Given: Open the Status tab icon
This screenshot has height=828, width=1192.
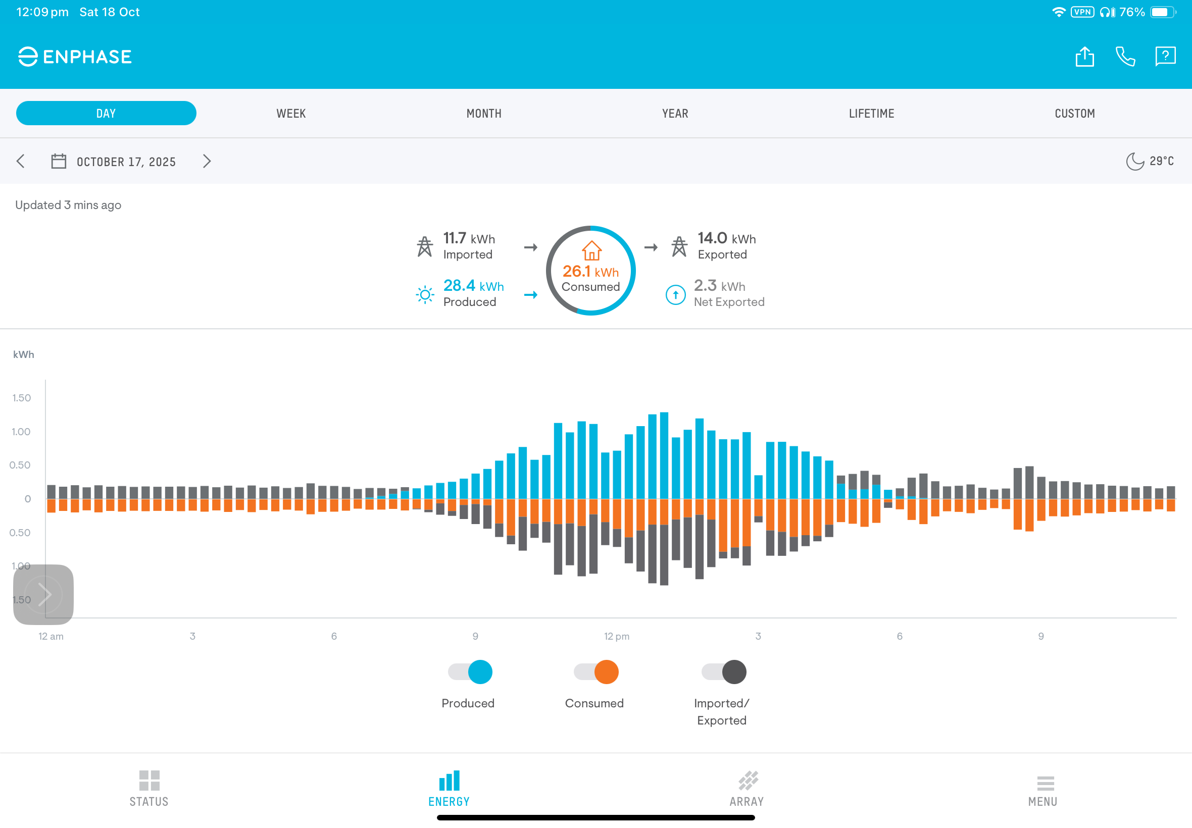Looking at the screenshot, I should (x=149, y=780).
